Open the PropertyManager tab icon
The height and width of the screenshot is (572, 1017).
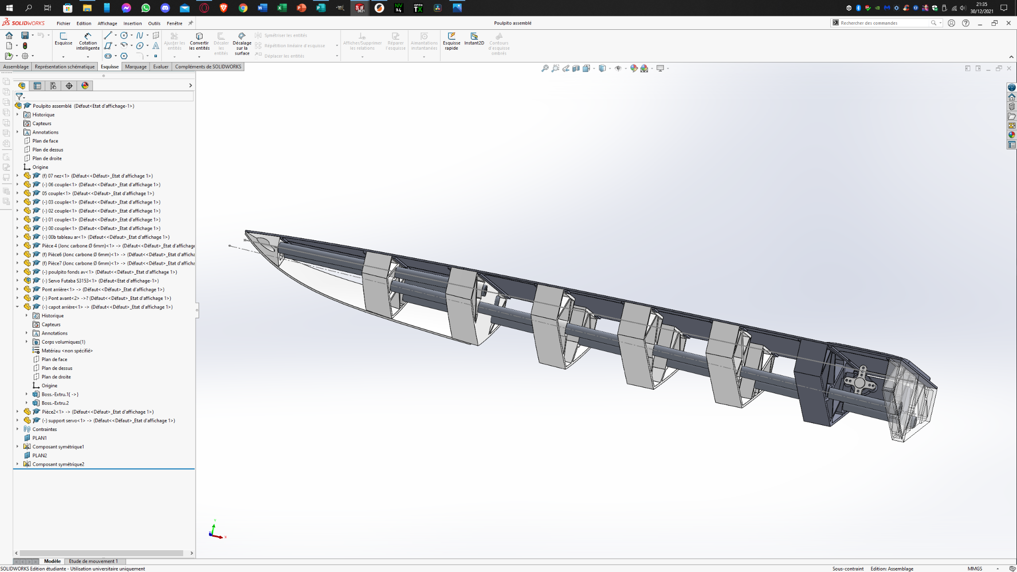tap(37, 86)
